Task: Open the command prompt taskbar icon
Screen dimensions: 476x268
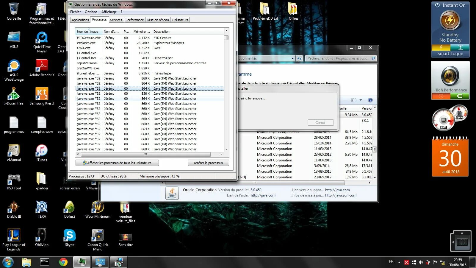Action: 45,262
